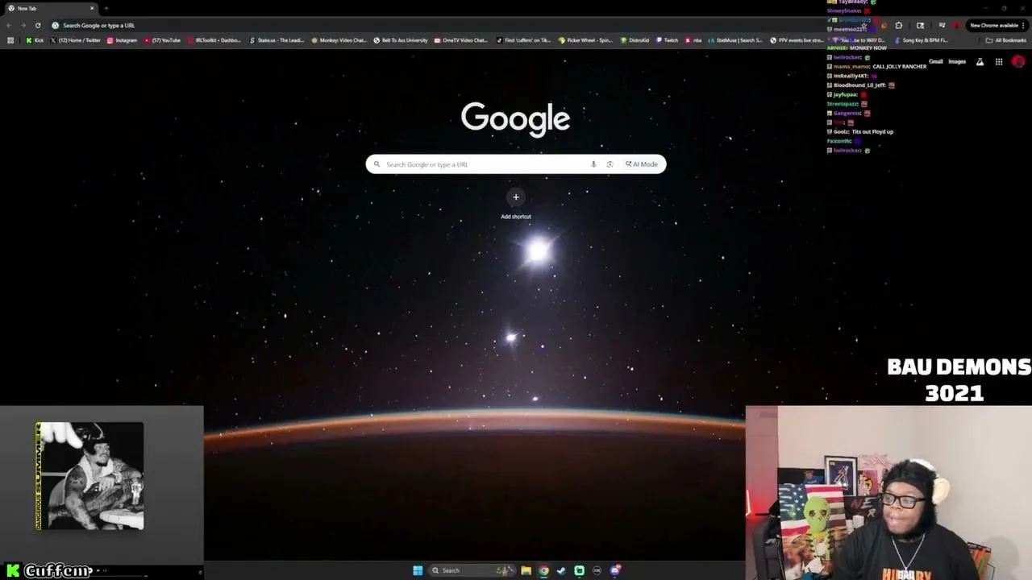
Task: Open the YouTube bookmark
Action: click(x=162, y=40)
